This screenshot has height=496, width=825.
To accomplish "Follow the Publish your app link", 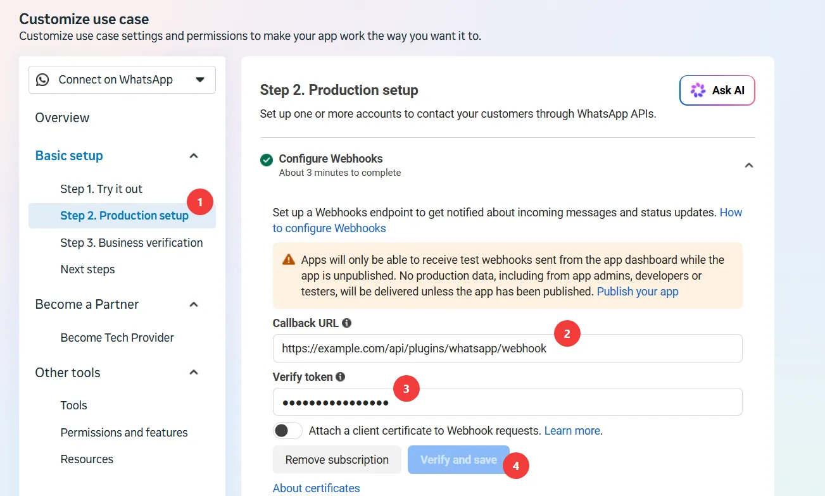I will tap(638, 292).
